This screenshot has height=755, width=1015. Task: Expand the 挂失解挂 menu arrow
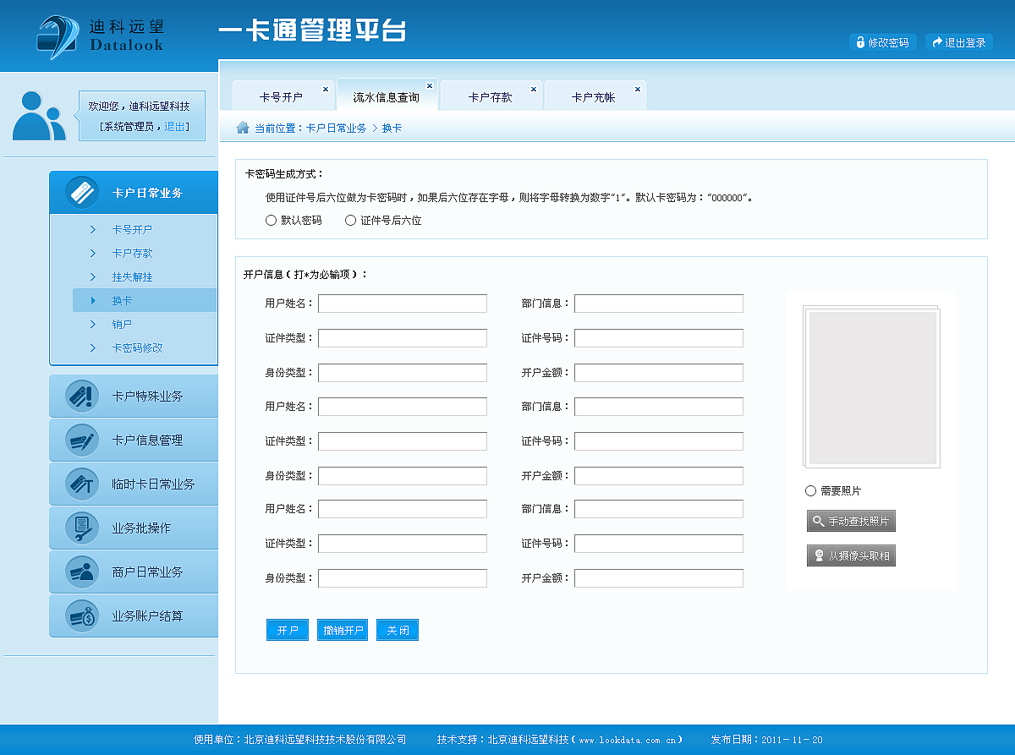(x=93, y=276)
